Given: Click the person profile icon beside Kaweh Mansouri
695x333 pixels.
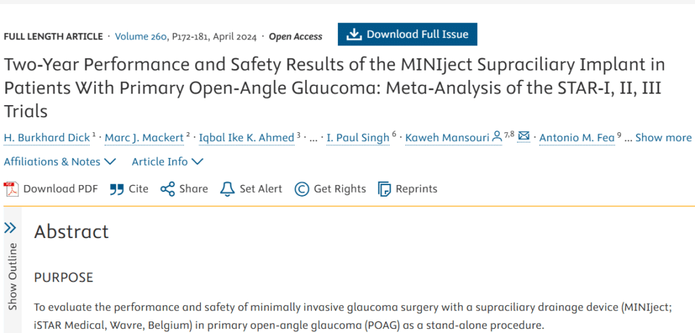Looking at the screenshot, I should point(497,137).
